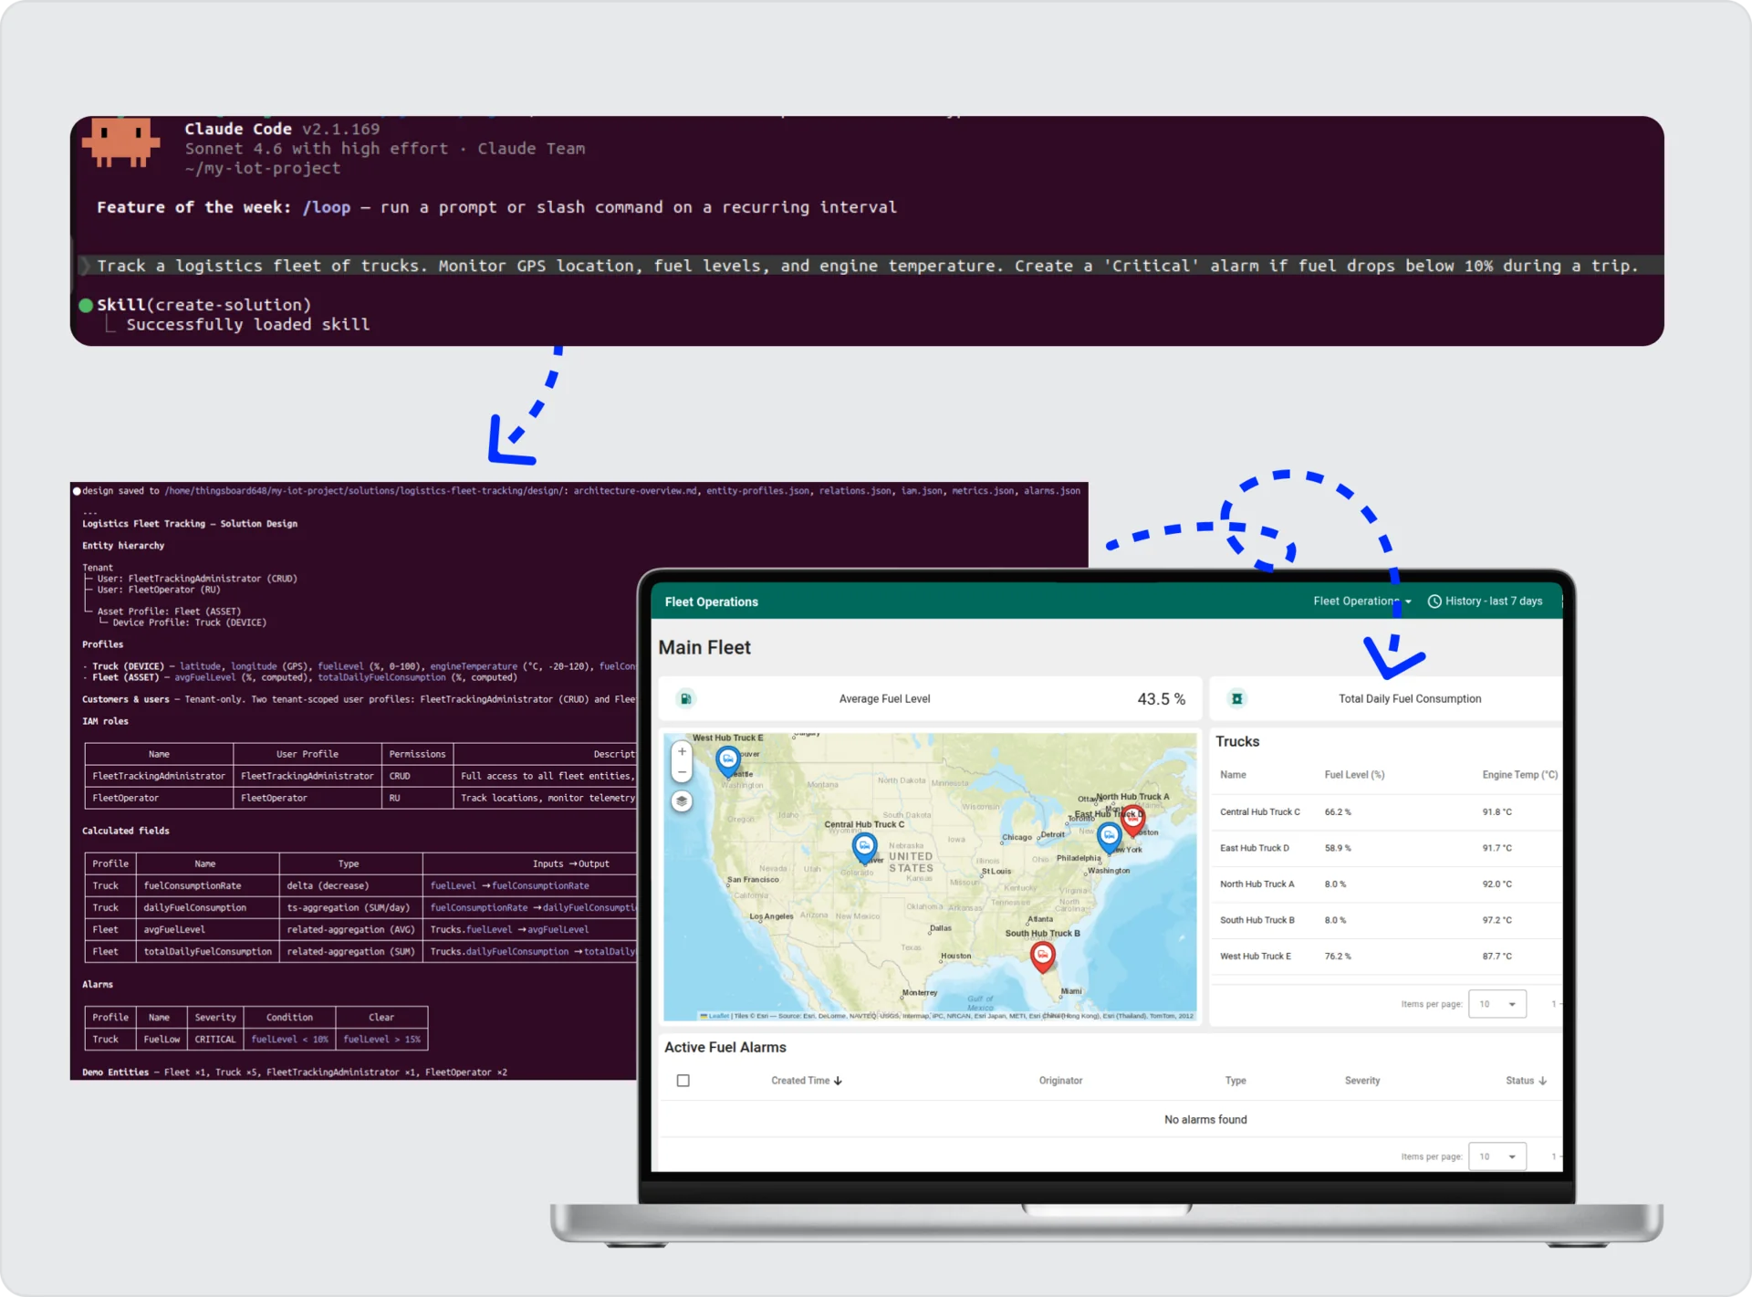Open Trucks table items per page dropdown
The height and width of the screenshot is (1297, 1752).
point(1497,1004)
